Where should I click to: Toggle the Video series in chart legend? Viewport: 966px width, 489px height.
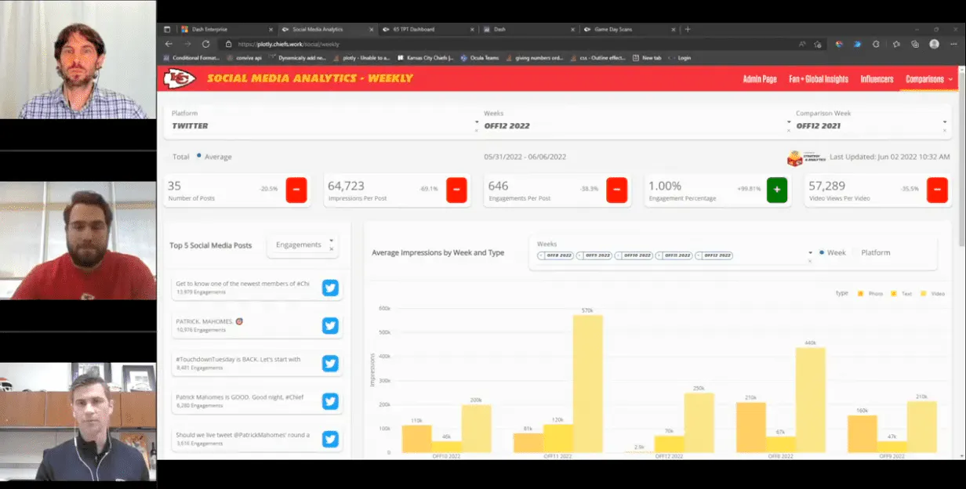point(931,294)
